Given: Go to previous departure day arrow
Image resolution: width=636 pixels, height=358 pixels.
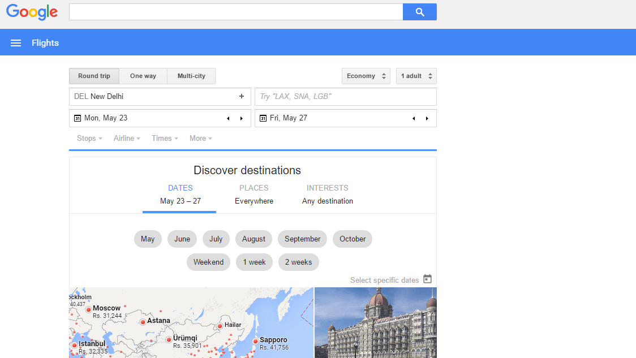Looking at the screenshot, I should (x=228, y=118).
